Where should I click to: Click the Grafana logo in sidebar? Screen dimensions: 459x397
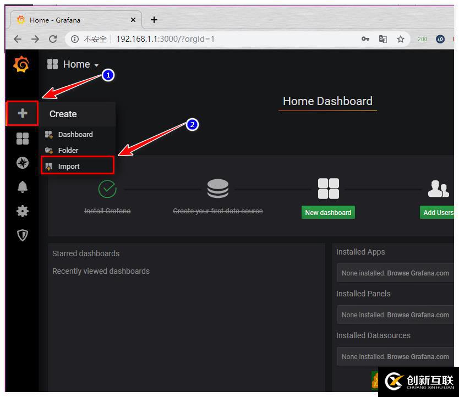point(21,64)
